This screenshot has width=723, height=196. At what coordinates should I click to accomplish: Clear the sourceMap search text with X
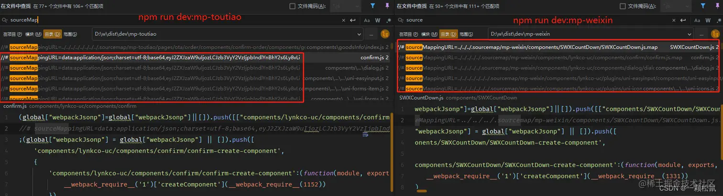tap(343, 21)
